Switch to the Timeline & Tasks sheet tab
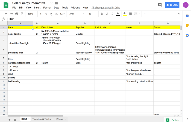Image resolution: width=191 pixels, height=122 pixels. pyautogui.click(x=42, y=119)
